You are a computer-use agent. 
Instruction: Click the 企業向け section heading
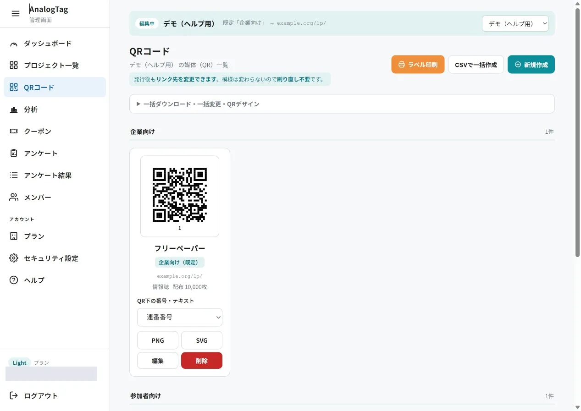coord(143,132)
